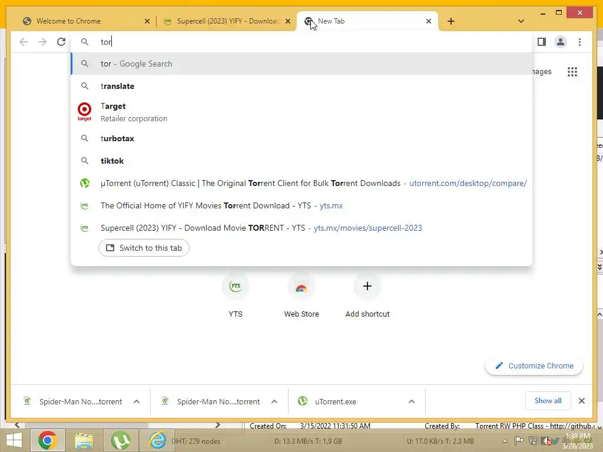Screen dimensions: 603x452
Task: Open a new tab with plus button
Action: 451,21
